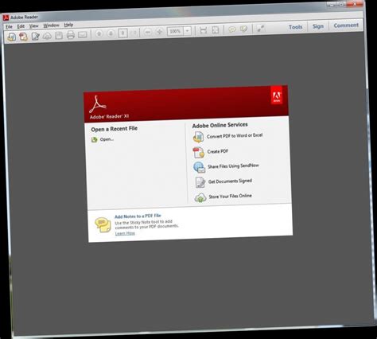Select the Highlight Text toolbar icon
377x339 pixels.
(x=243, y=29)
